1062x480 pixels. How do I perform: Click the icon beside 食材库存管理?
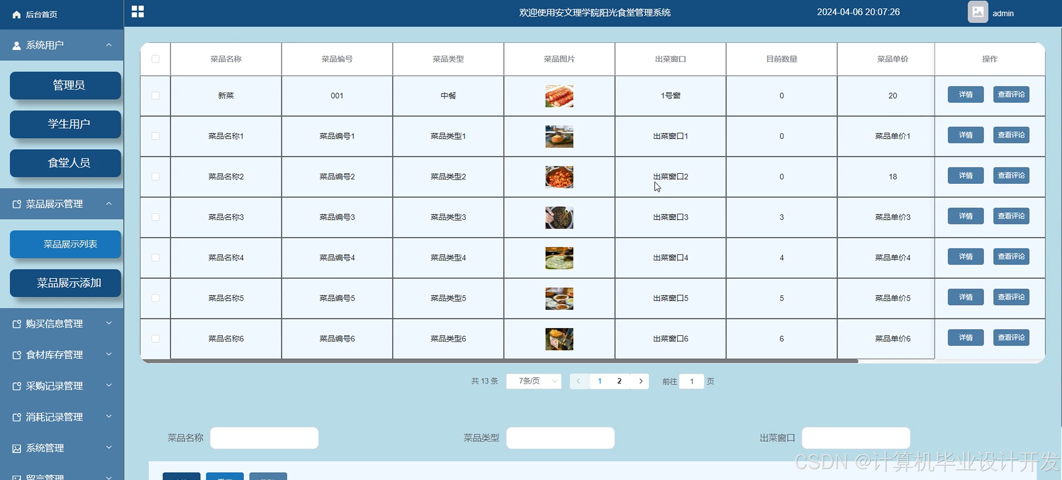coord(17,355)
